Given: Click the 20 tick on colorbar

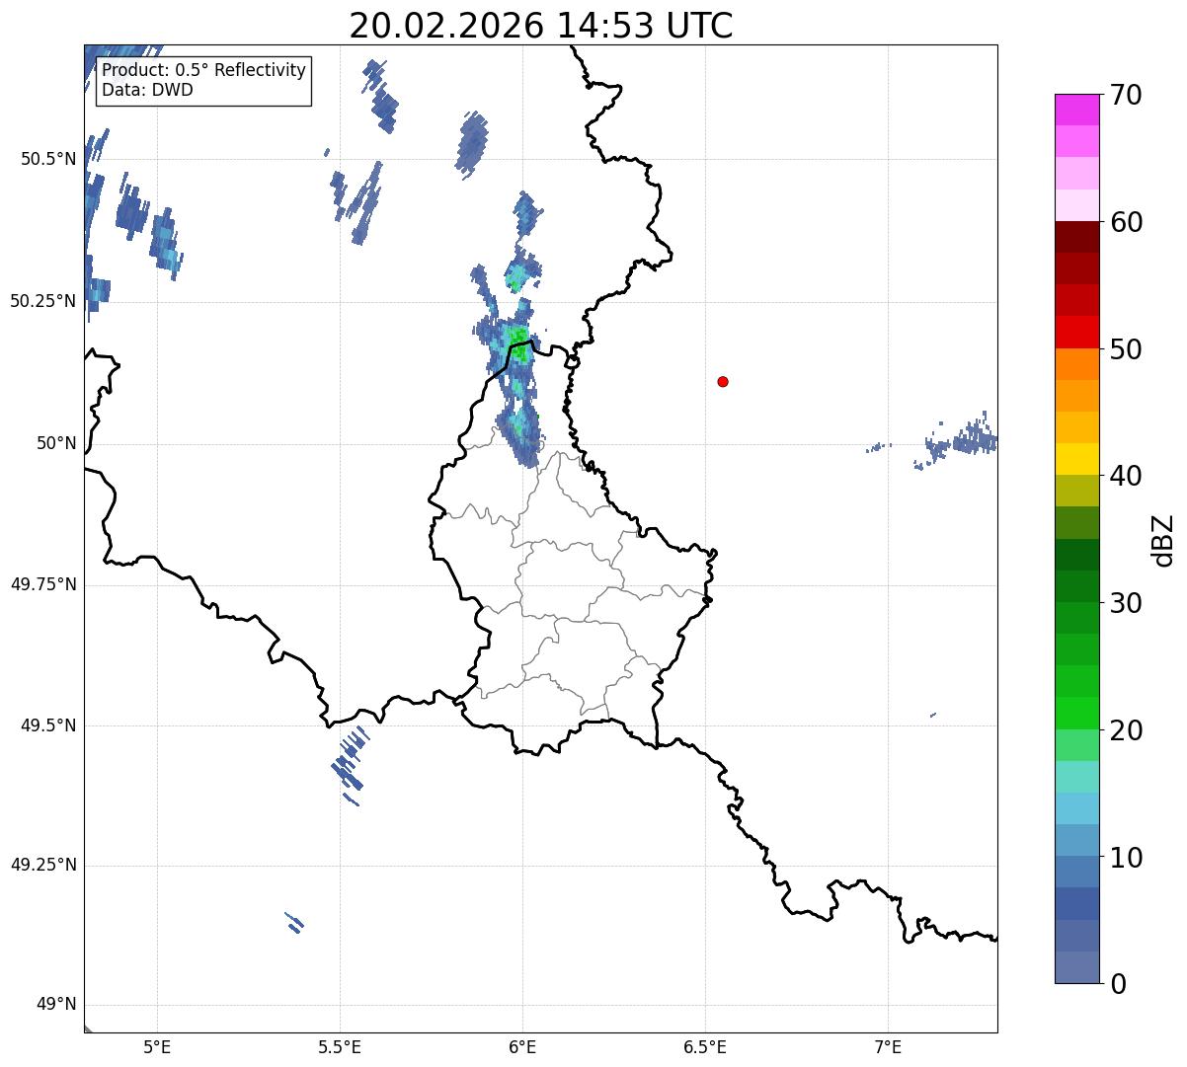Looking at the screenshot, I should [x=1126, y=730].
